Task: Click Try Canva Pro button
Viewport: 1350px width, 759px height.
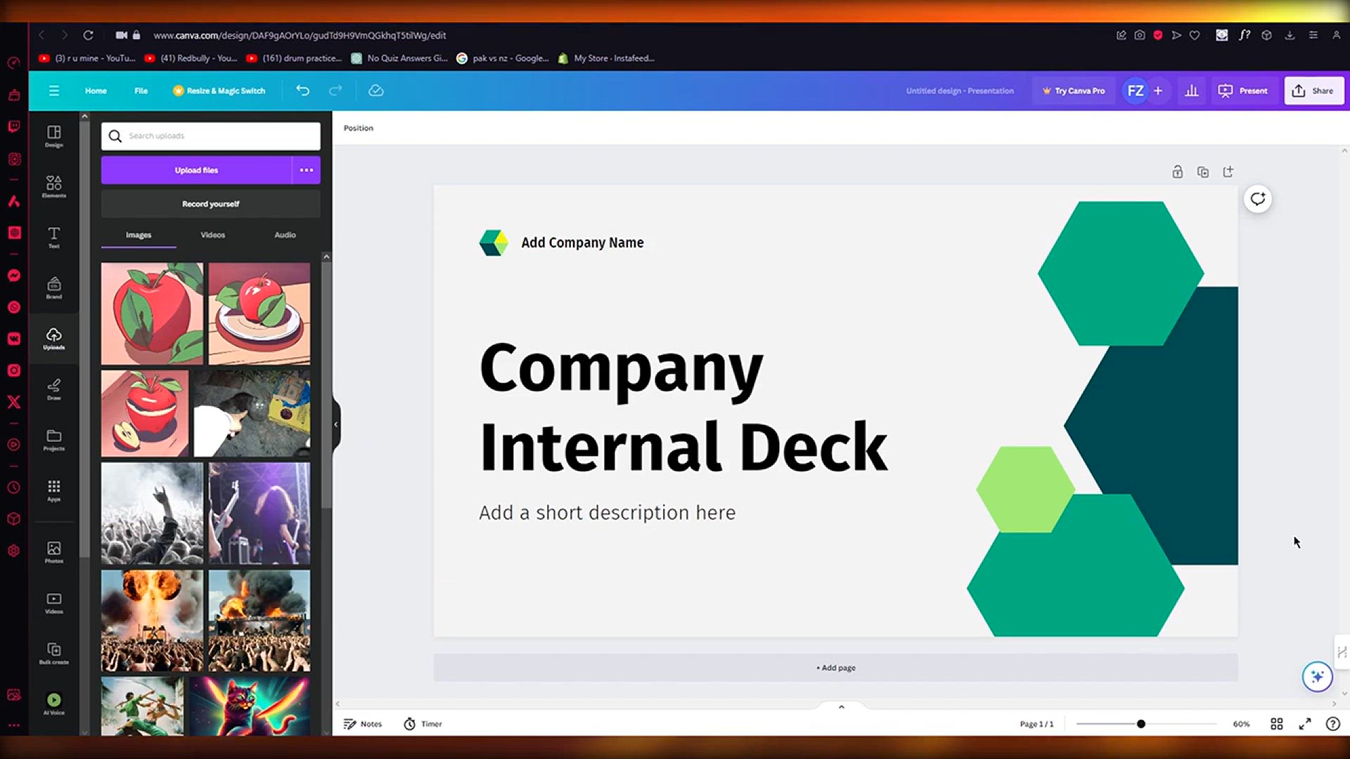Action: (x=1074, y=91)
